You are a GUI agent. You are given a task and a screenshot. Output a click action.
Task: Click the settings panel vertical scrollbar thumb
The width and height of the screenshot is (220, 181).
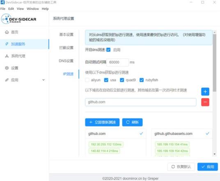214,63
